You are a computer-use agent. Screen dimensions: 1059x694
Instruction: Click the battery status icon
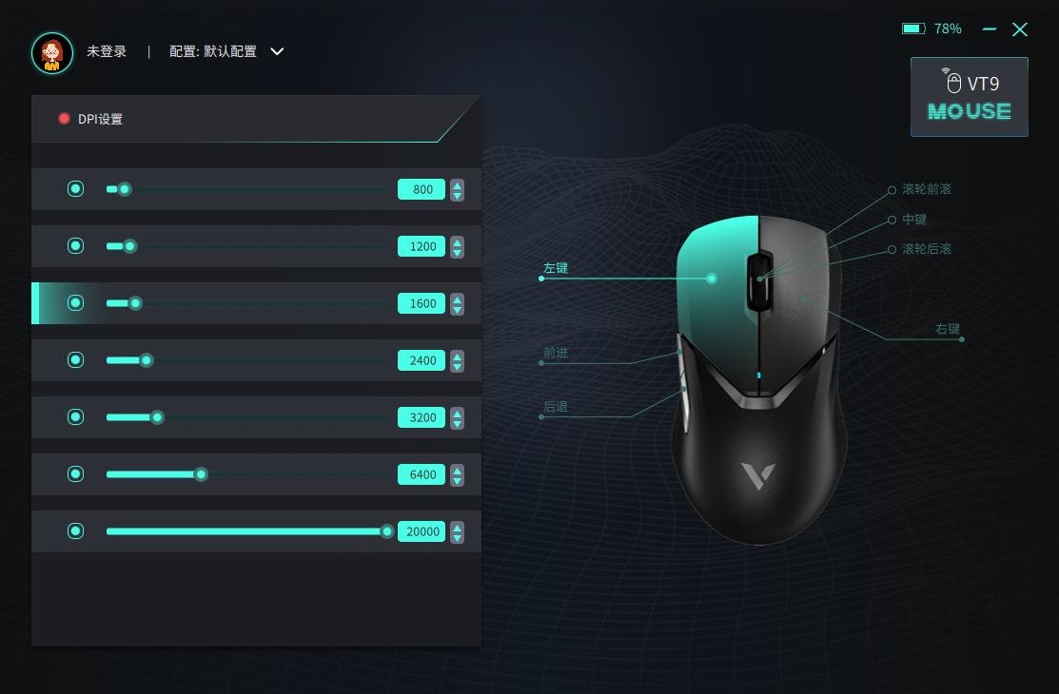(913, 29)
